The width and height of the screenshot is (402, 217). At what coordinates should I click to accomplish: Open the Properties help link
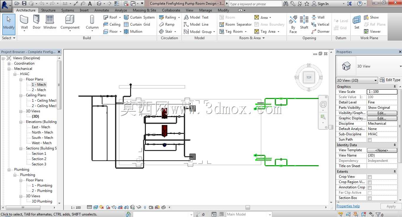coord(348,206)
